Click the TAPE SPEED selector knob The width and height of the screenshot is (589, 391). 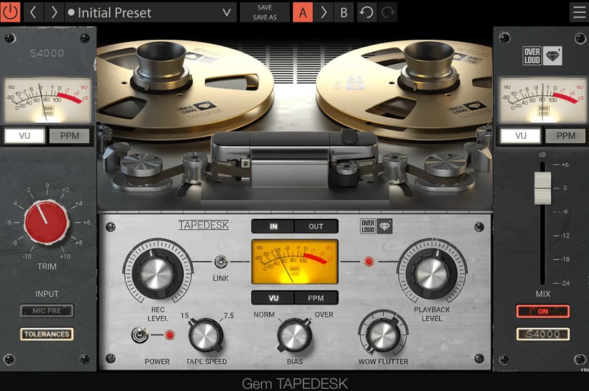point(205,336)
